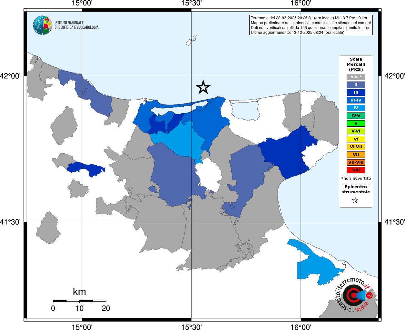Image resolution: width=405 pixels, height=330 pixels.
Task: Click the left 42°00' latitude label
Action: coord(10,76)
